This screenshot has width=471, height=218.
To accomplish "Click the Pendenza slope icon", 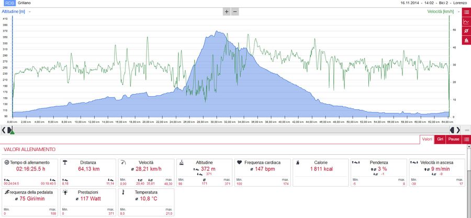I will click(356, 162).
